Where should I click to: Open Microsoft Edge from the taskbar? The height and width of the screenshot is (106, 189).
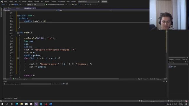17,104
